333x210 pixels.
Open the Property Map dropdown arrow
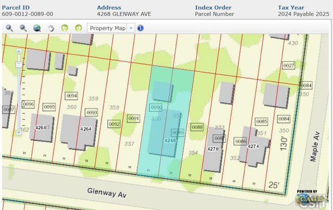131,27
